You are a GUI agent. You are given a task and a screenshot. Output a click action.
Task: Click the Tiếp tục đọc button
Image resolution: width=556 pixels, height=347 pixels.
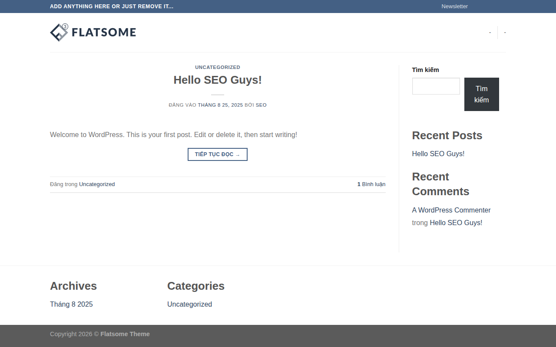click(x=218, y=154)
